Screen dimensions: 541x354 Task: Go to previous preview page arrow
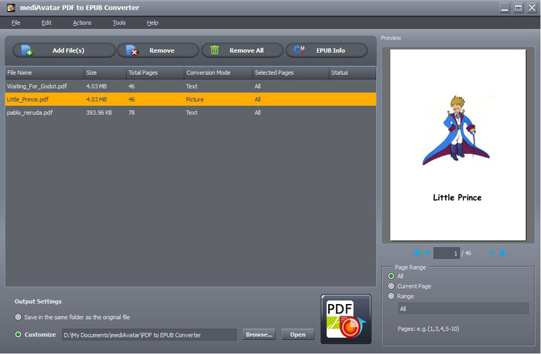coord(427,253)
